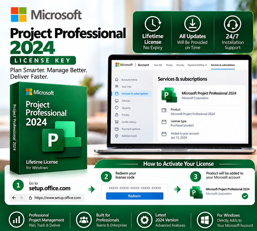Click the blue Redeem button
Screen dimensions: 257x231
(135, 196)
